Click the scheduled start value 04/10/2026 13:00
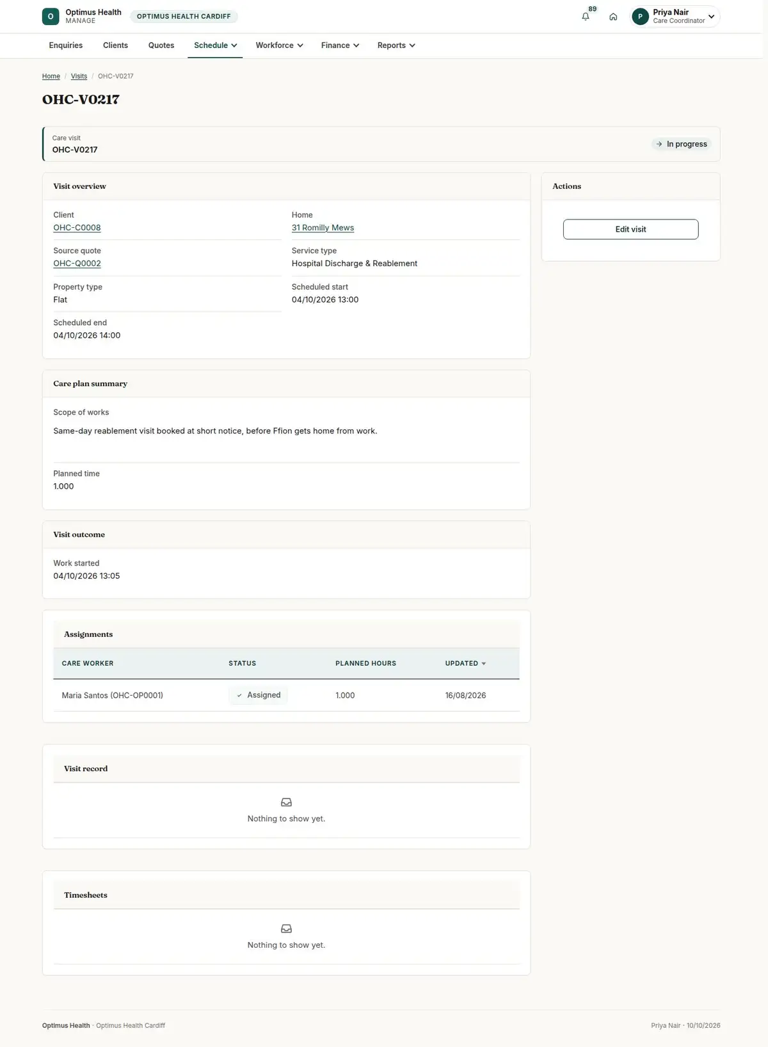Viewport: 768px width, 1047px height. click(x=325, y=300)
